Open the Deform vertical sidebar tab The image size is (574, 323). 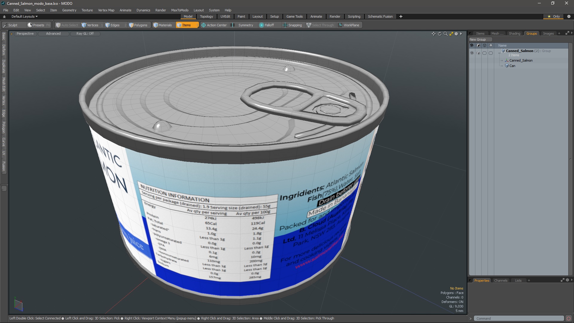(x=4, y=50)
